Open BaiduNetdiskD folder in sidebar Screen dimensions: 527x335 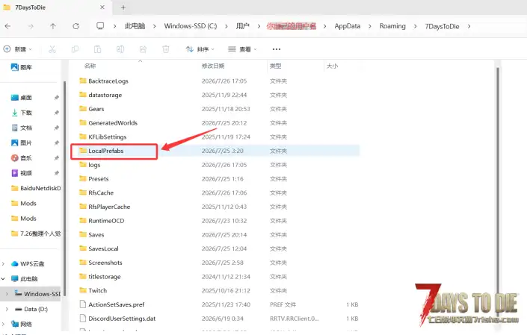point(36,188)
